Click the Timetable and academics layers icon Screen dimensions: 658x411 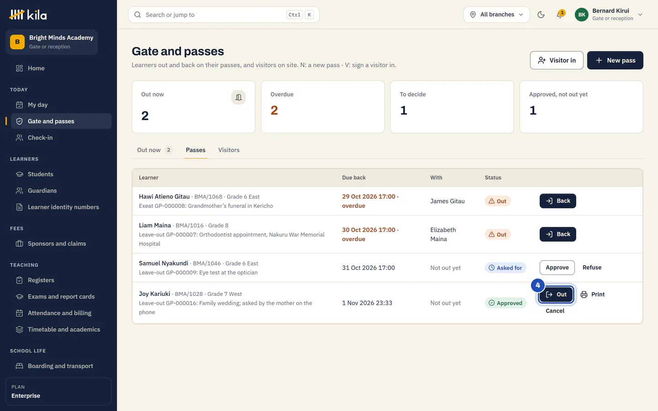[19, 329]
